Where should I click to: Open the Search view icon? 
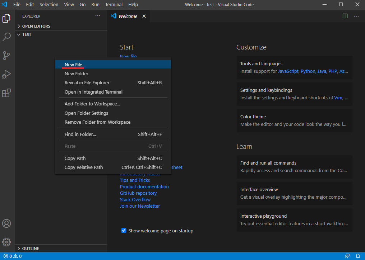tap(6, 37)
